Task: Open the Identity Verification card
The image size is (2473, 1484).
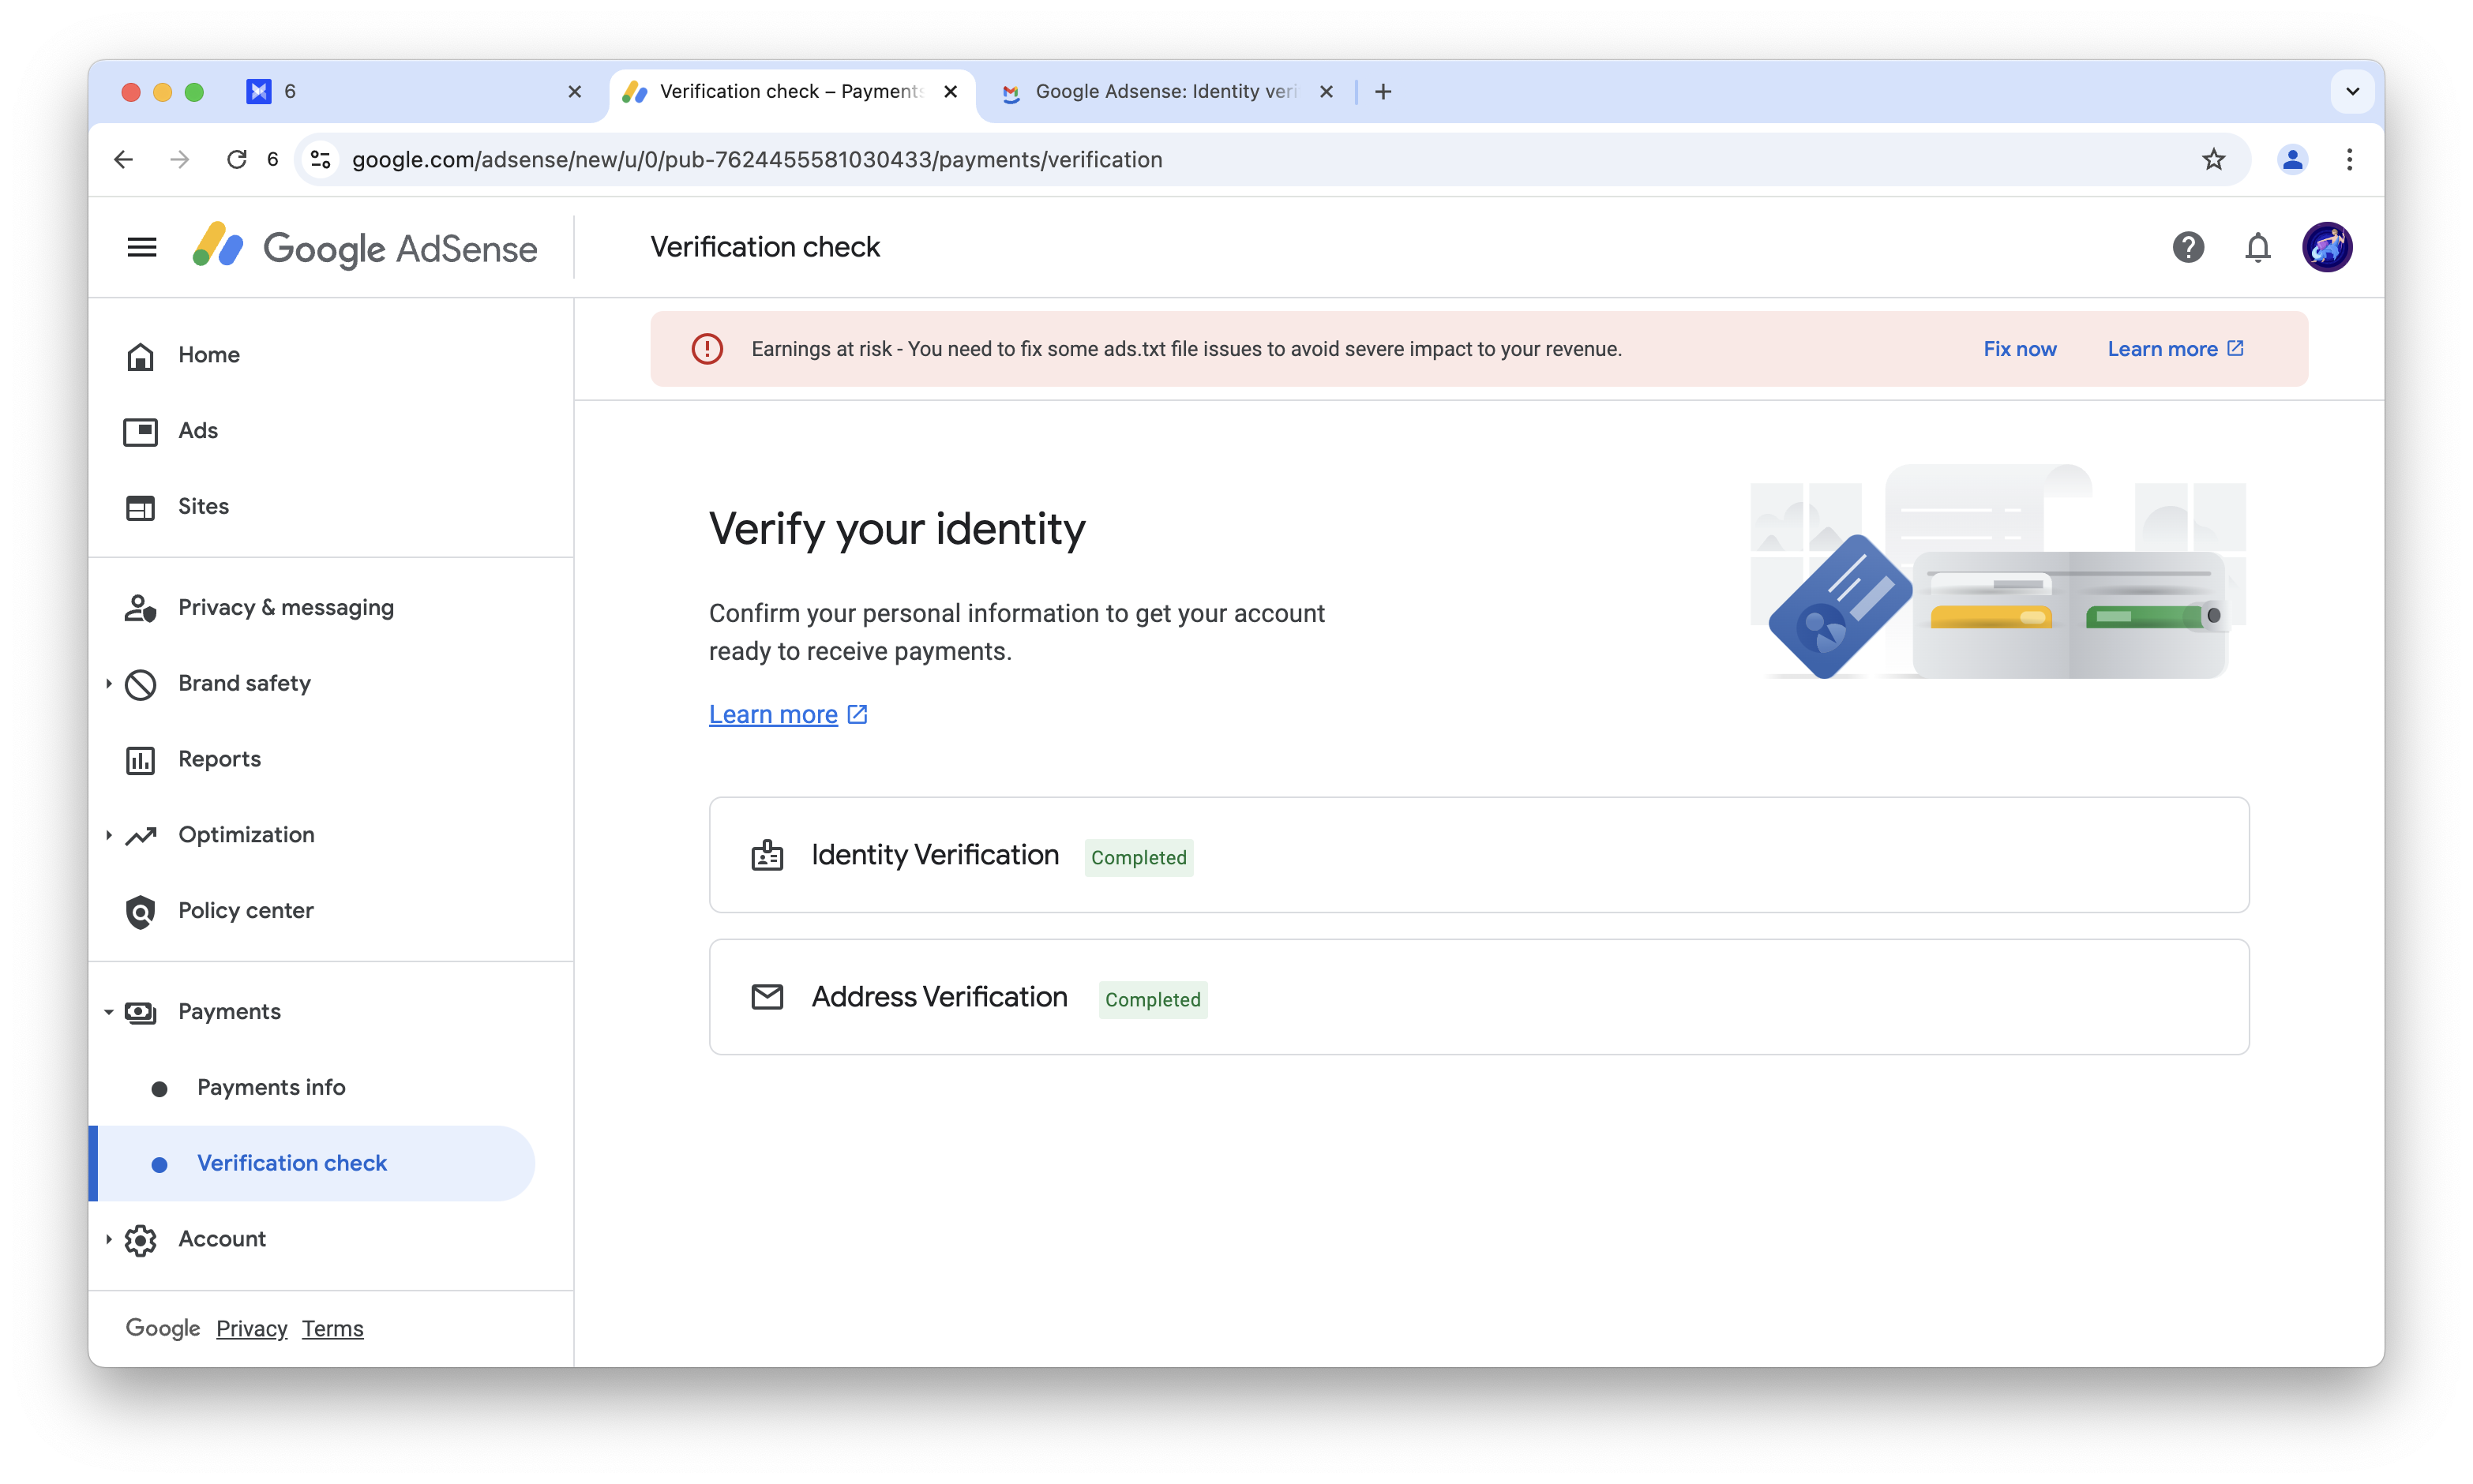Action: pyautogui.click(x=1479, y=855)
